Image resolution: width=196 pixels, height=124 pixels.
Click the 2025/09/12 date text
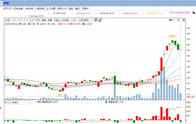(x=11, y=24)
